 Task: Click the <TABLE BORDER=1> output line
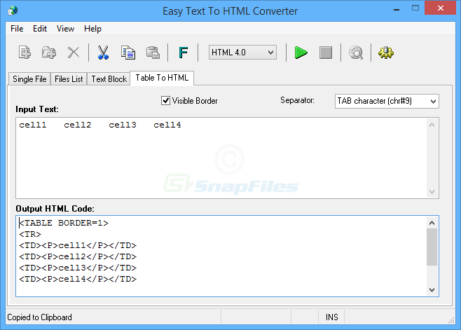click(x=64, y=223)
